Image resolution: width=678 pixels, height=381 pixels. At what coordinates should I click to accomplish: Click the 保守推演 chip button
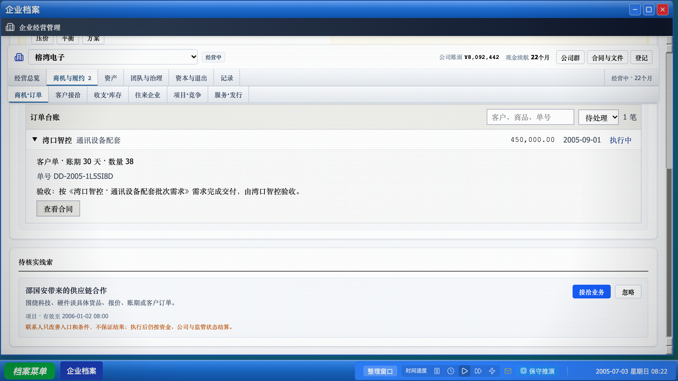click(x=537, y=371)
